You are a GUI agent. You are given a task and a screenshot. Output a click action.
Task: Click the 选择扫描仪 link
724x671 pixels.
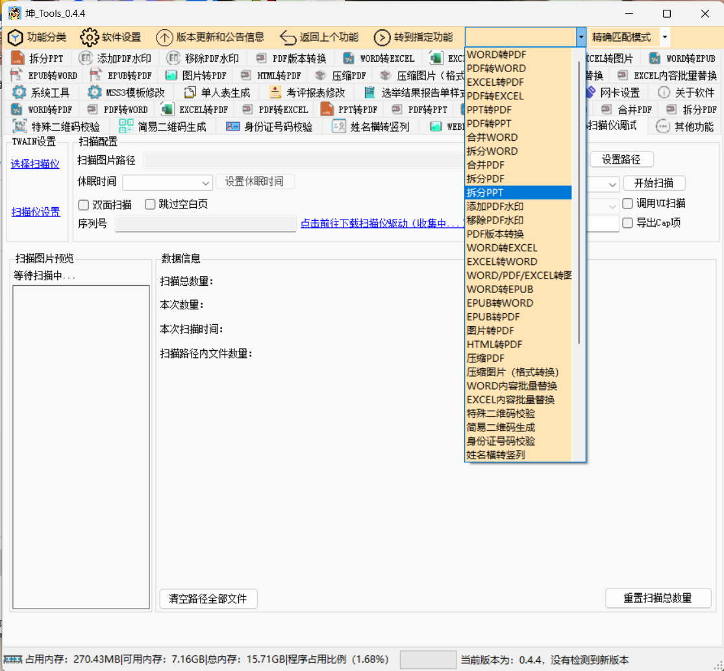coord(35,164)
